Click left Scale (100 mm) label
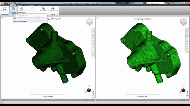 click(48, 97)
